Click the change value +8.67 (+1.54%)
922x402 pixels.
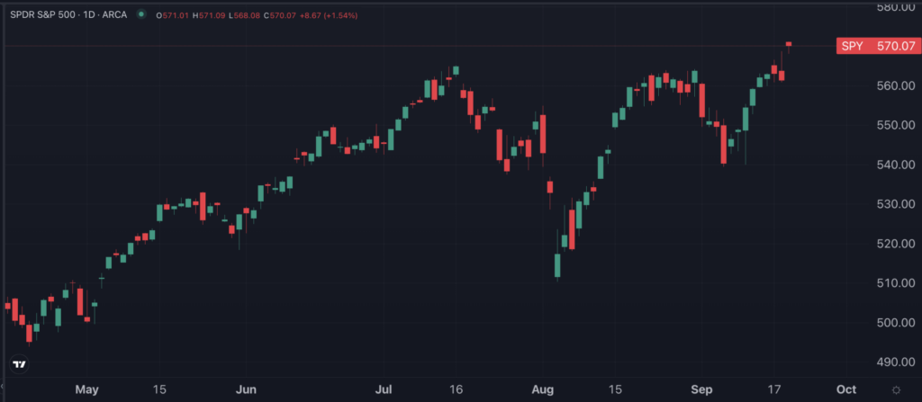[x=328, y=15]
